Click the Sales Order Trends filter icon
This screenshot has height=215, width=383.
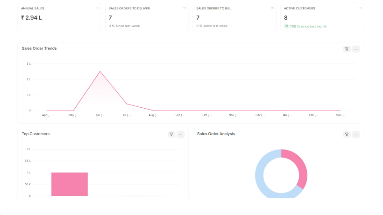(x=347, y=49)
